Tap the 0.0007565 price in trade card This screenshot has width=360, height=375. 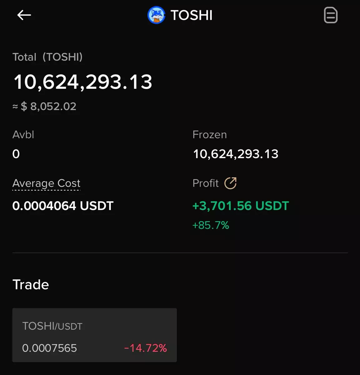tap(49, 348)
